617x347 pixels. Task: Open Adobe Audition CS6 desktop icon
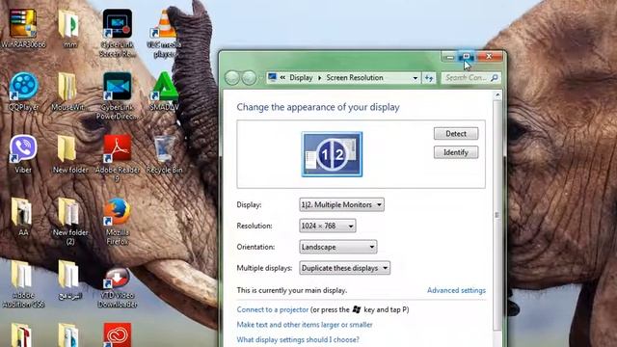click(23, 284)
